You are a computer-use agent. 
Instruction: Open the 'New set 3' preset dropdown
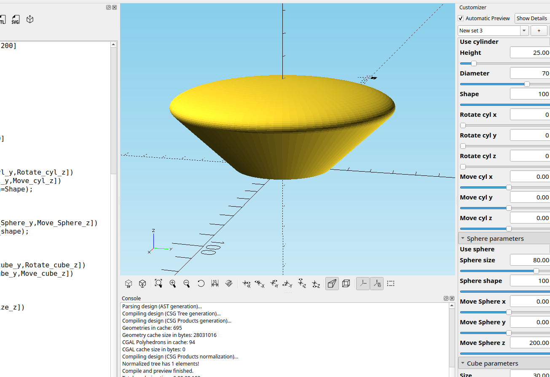[524, 31]
